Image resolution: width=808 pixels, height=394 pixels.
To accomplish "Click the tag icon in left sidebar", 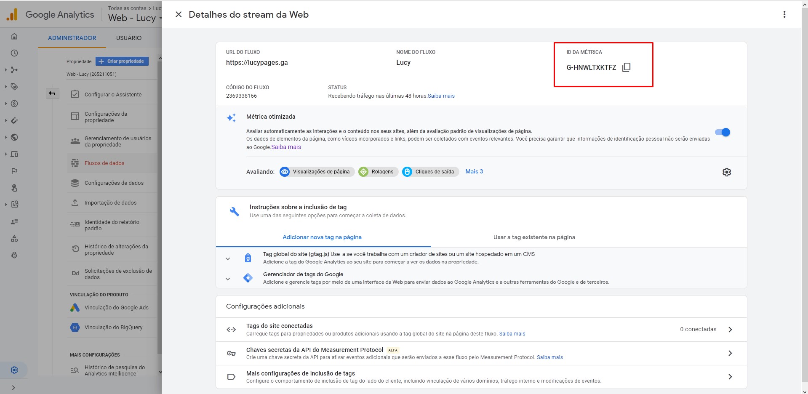I will 14,87.
